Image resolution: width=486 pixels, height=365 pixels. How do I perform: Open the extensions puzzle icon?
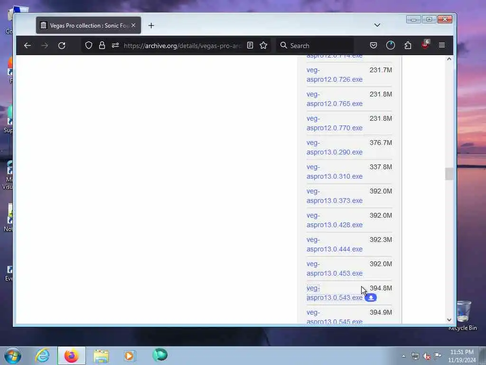click(x=408, y=45)
